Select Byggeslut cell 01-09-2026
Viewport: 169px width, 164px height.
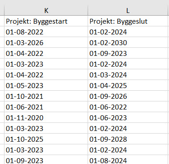point(128,96)
